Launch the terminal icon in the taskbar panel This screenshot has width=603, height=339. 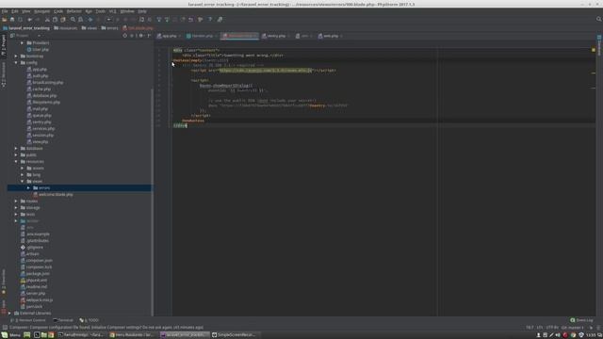click(37, 335)
